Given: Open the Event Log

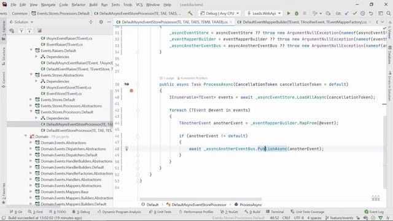Looking at the screenshot, I should tap(374, 212).
